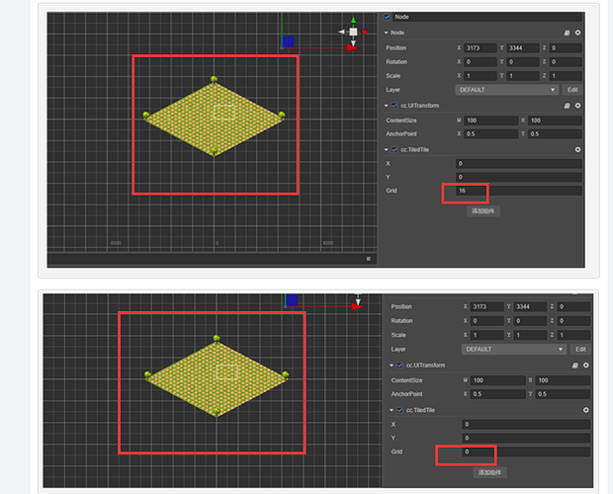This screenshot has height=494, width=613.
Task: Click dashed node selection box in lower tile map
Action: click(x=227, y=372)
